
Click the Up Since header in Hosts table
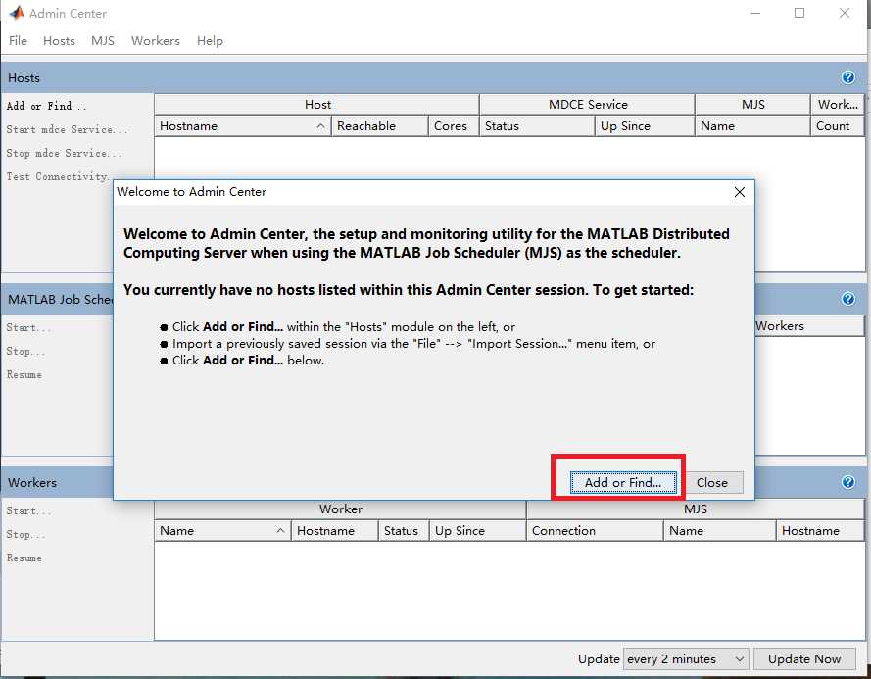pos(645,126)
